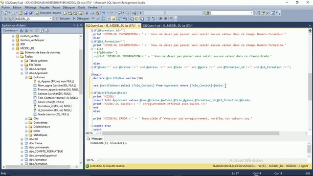Undo the last edit with the Undo icon
The height and width of the screenshot is (176, 313).
point(104,13)
